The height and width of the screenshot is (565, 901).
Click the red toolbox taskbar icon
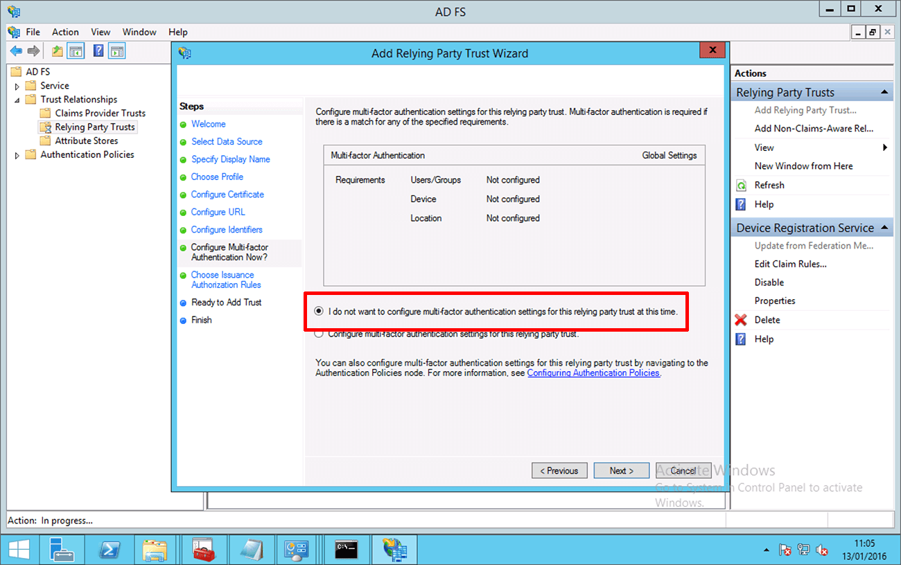pos(204,550)
